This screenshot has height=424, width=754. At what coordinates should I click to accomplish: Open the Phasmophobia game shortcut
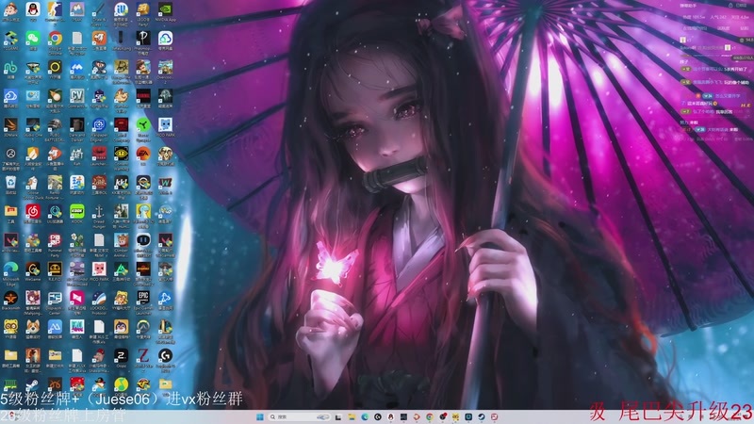(x=143, y=39)
